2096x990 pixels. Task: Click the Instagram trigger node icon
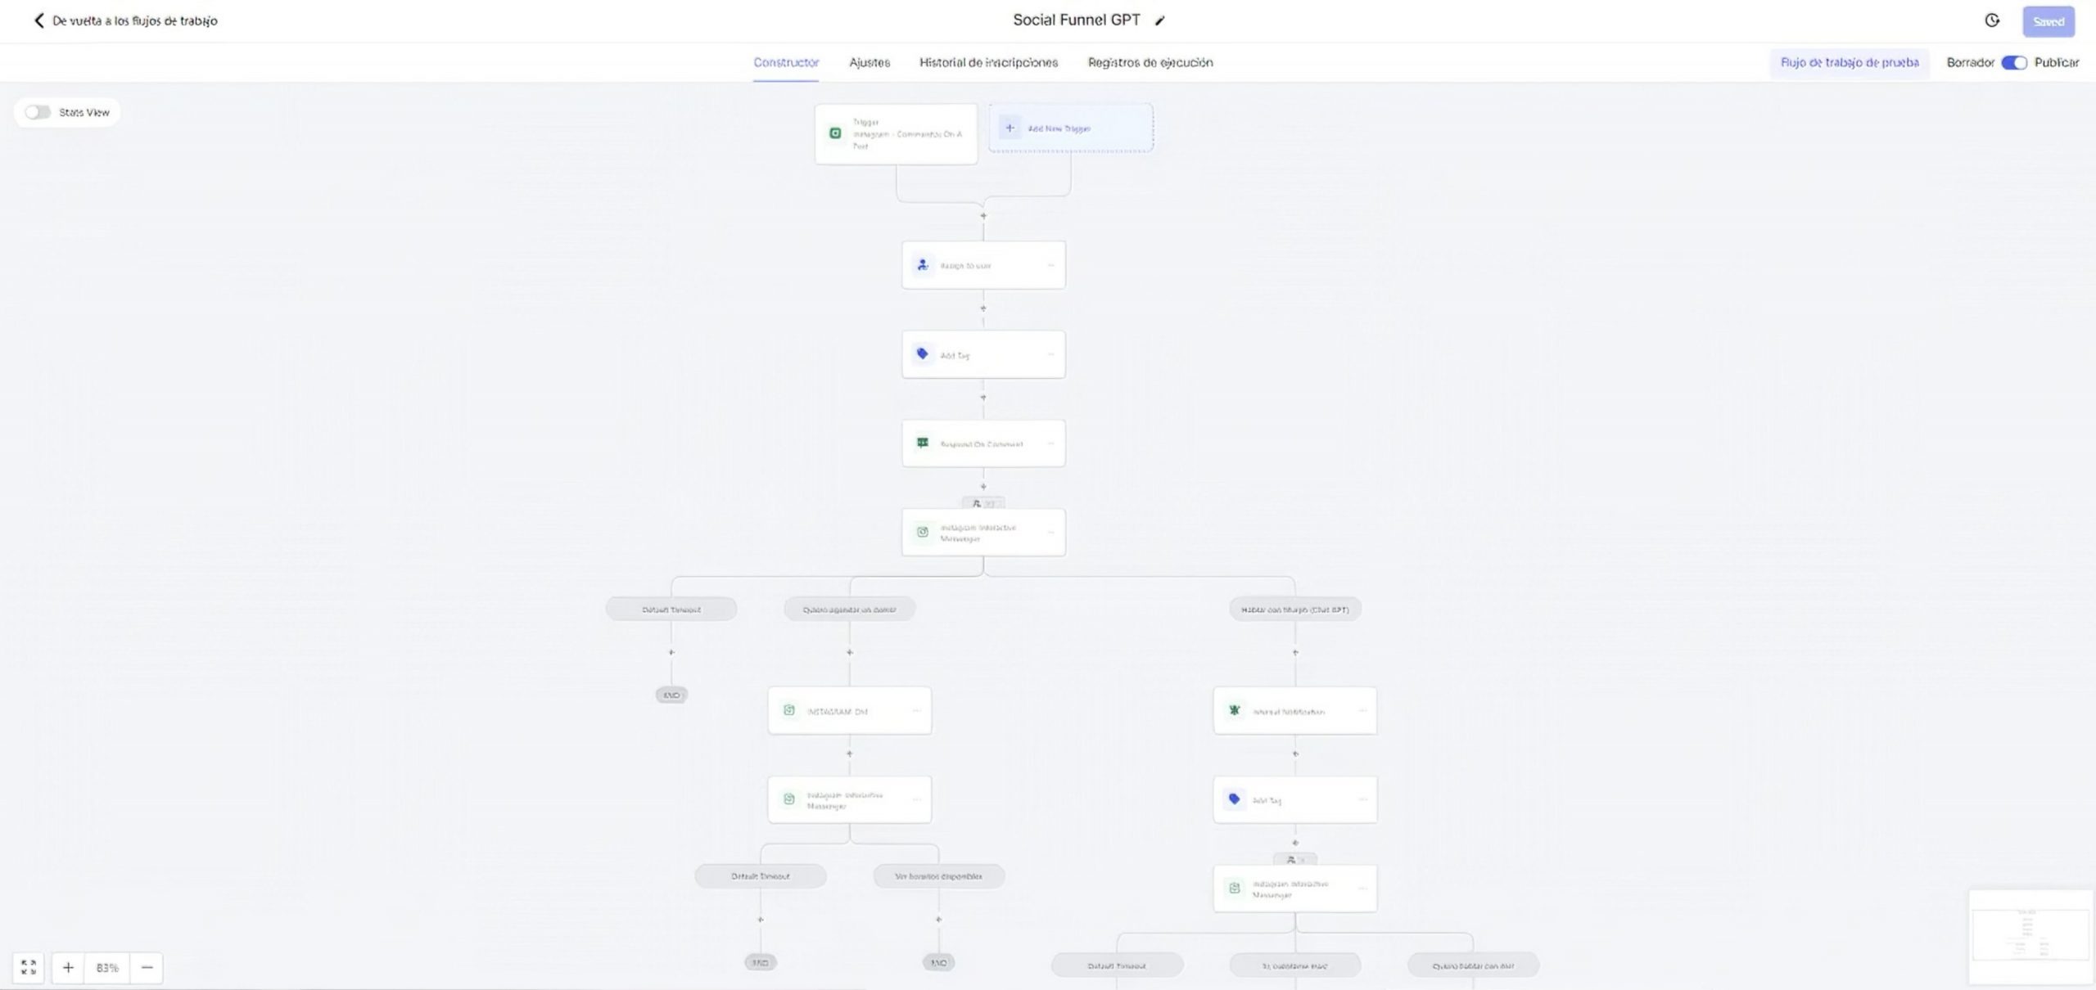[835, 133]
